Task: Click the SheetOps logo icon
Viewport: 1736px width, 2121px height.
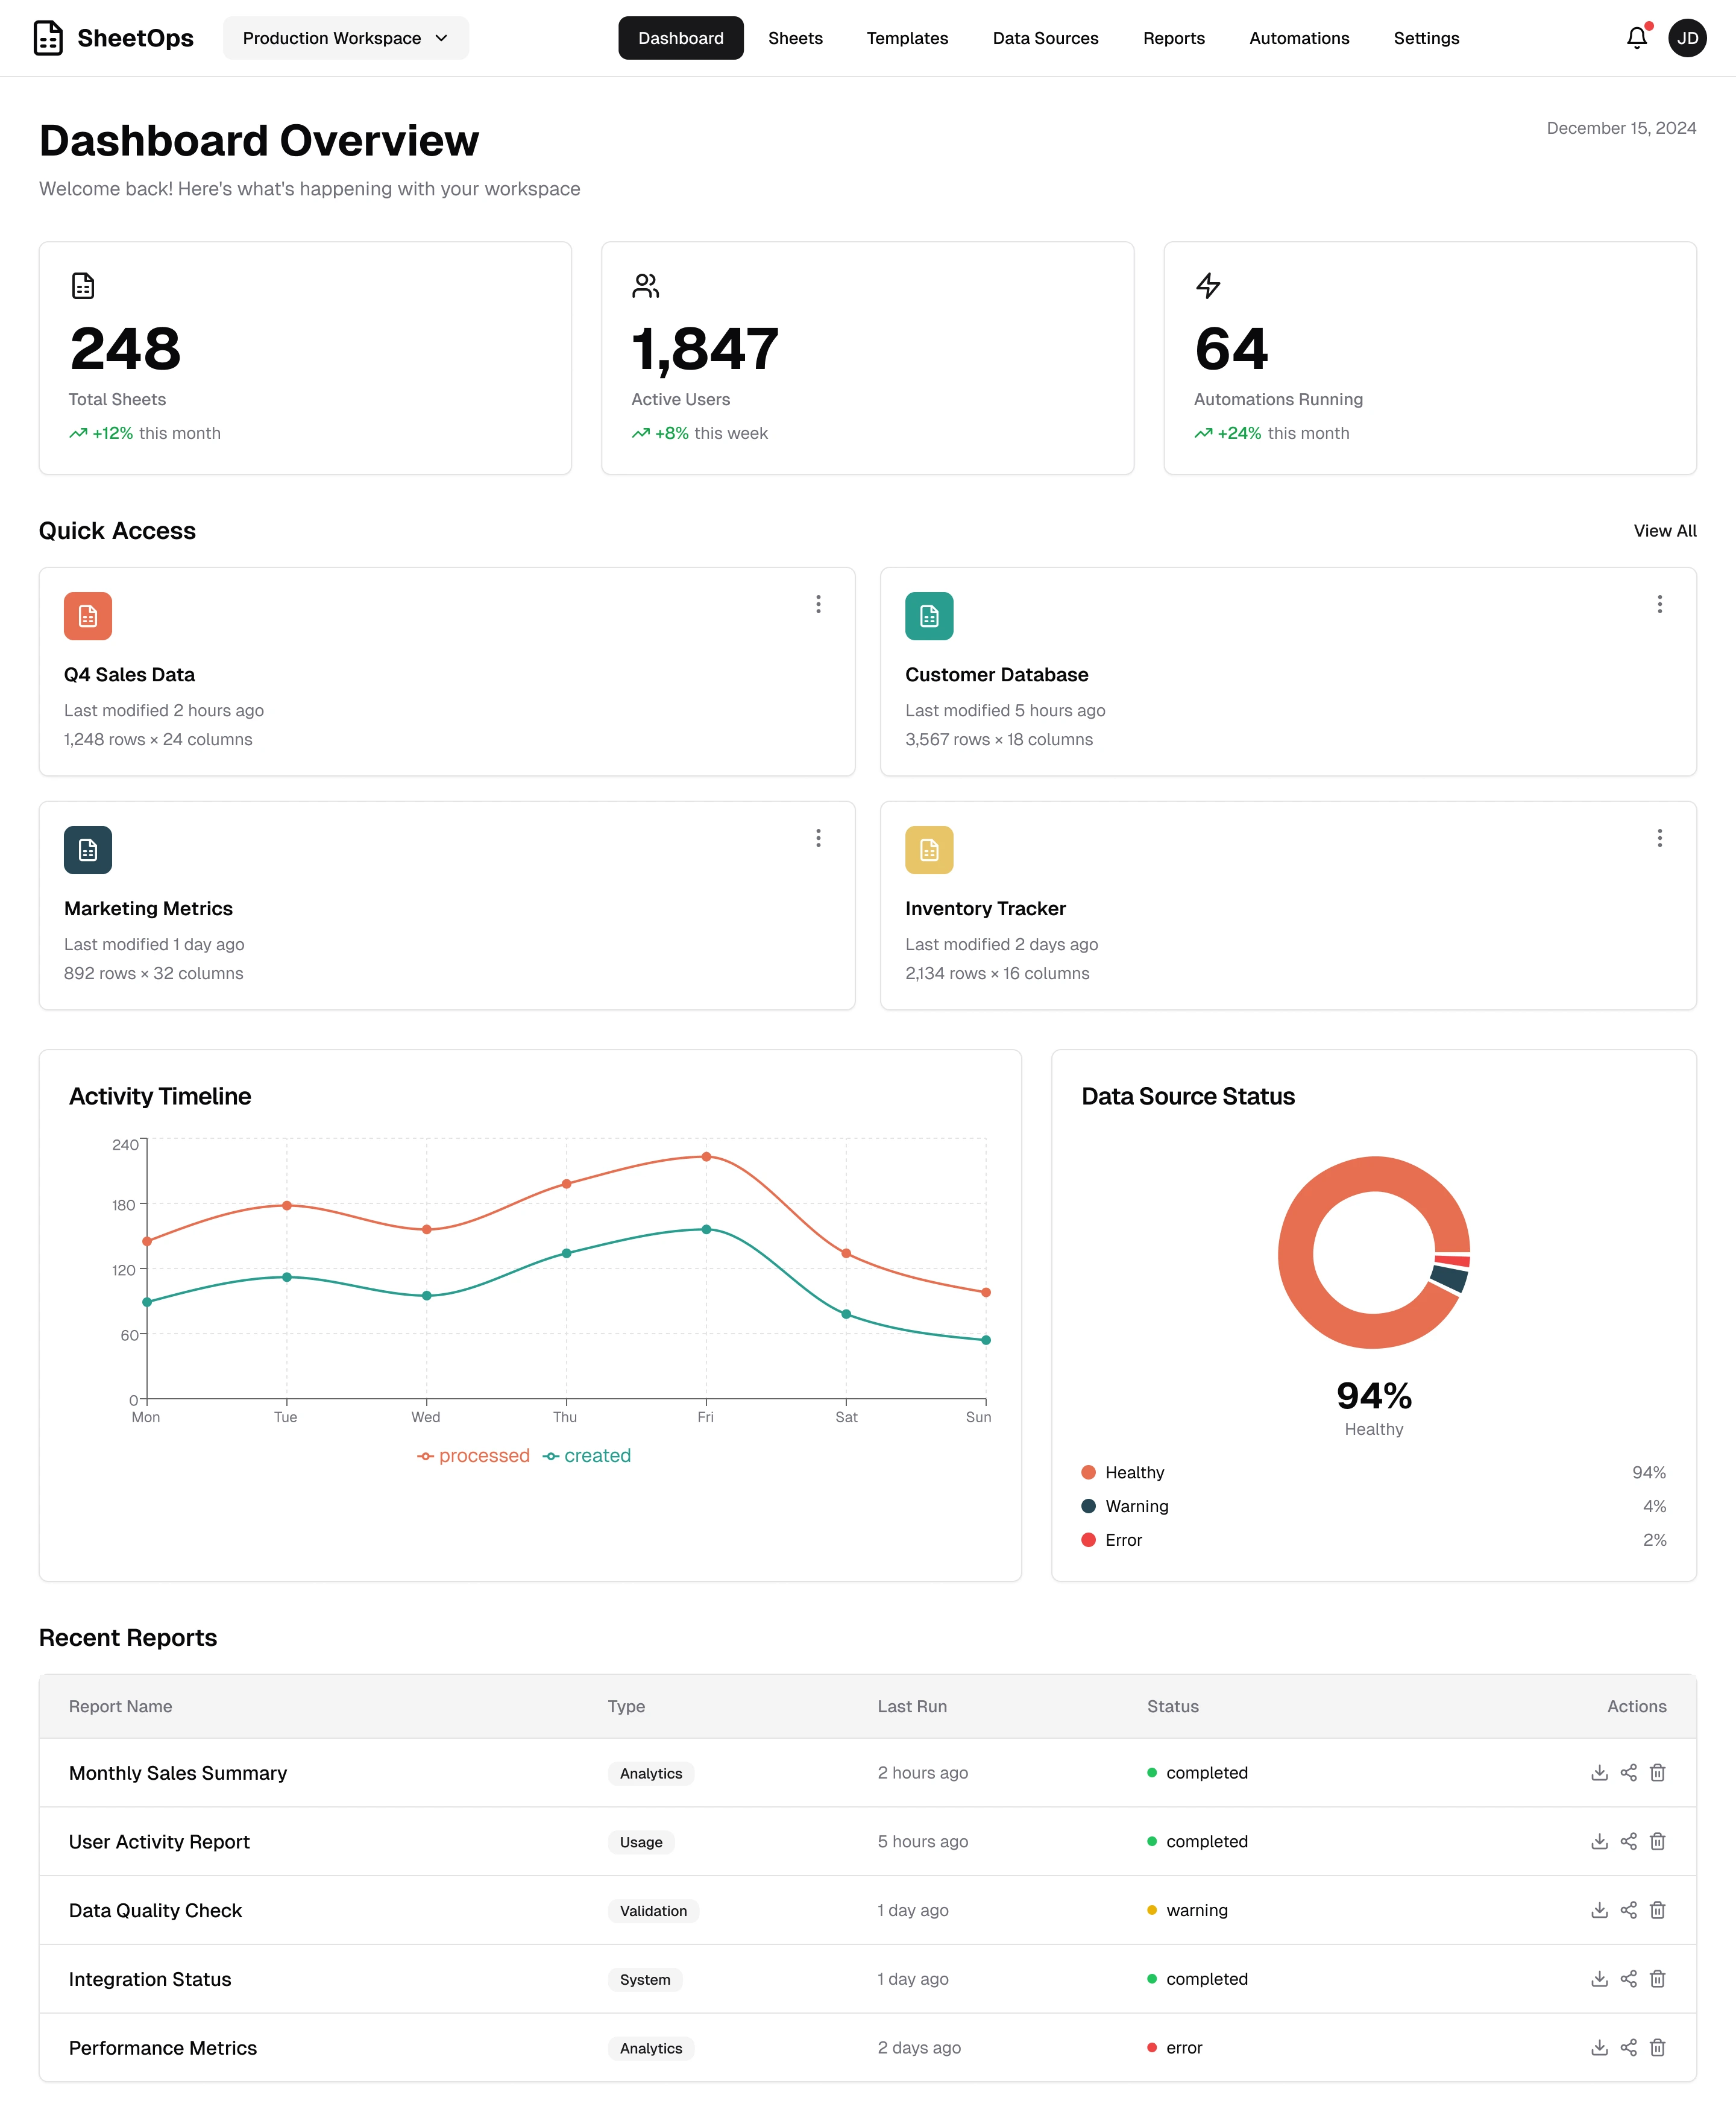Action: point(48,38)
